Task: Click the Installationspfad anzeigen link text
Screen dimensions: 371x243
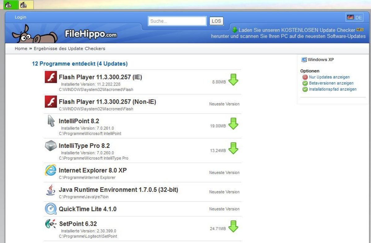Action: 333,89
